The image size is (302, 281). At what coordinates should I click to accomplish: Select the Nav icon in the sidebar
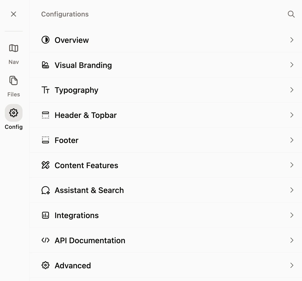pyautogui.click(x=13, y=48)
